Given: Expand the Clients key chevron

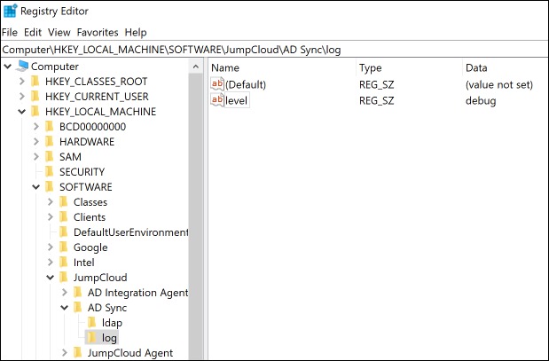Looking at the screenshot, I should tap(51, 217).
